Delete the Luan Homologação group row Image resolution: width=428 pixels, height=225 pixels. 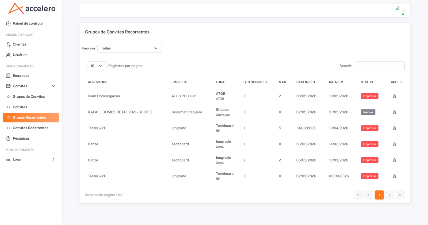point(394,96)
